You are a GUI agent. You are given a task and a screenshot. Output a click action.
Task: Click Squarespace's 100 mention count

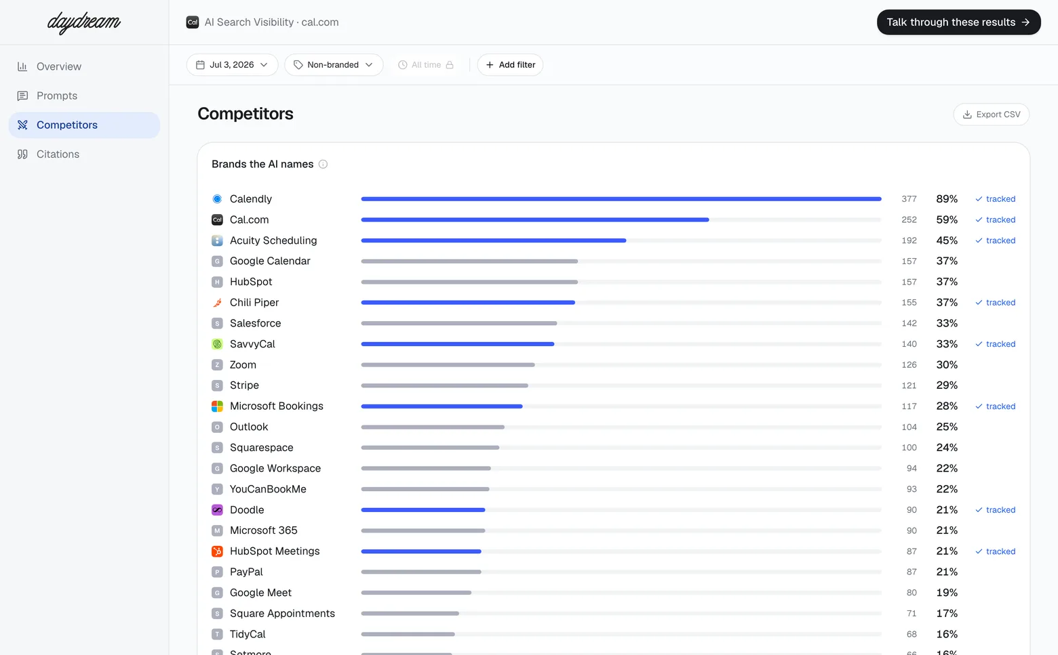point(909,448)
